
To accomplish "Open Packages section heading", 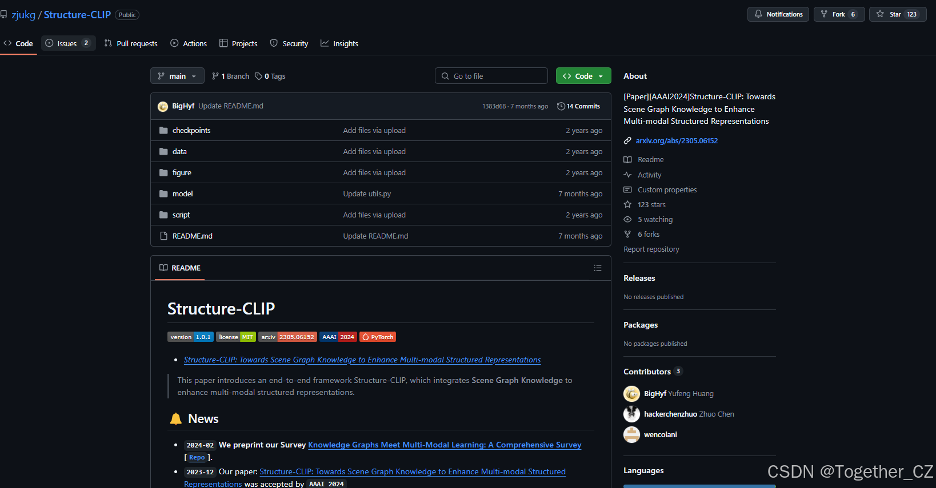I will pos(641,325).
